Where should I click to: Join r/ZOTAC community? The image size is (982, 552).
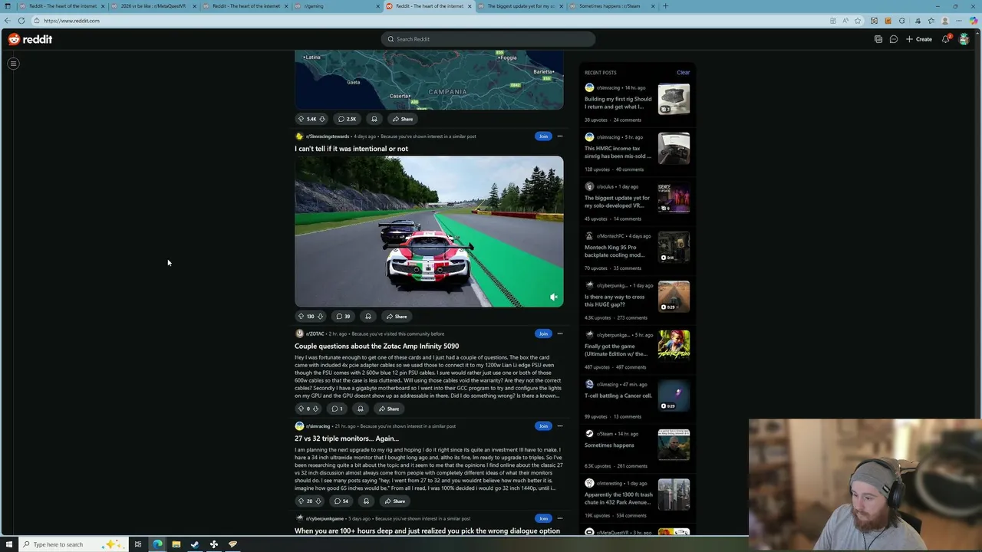click(x=543, y=333)
